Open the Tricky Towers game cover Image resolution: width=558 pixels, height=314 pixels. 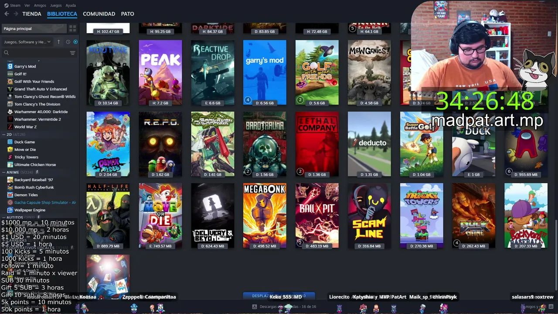[422, 215]
